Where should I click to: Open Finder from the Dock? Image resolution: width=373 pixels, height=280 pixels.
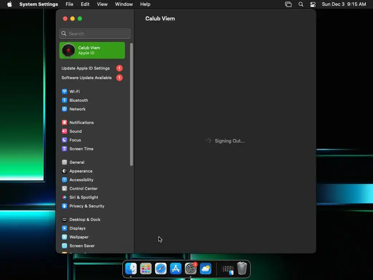pyautogui.click(x=131, y=269)
